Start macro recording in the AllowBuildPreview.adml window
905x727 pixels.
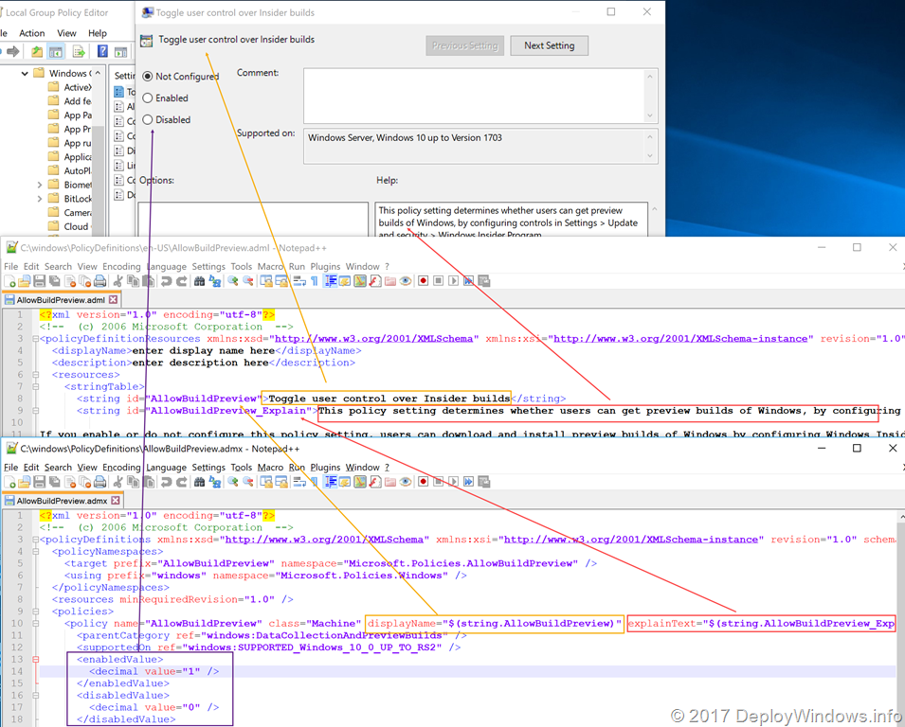(423, 281)
